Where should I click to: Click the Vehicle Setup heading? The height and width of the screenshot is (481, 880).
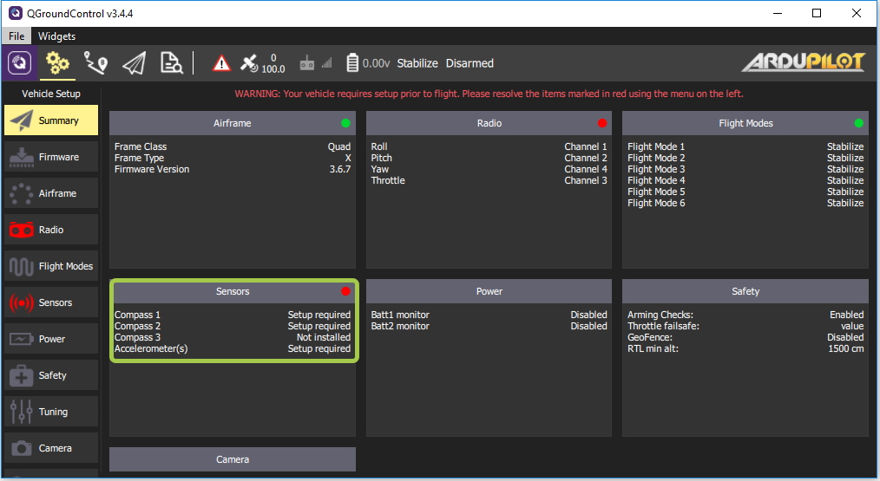point(51,94)
